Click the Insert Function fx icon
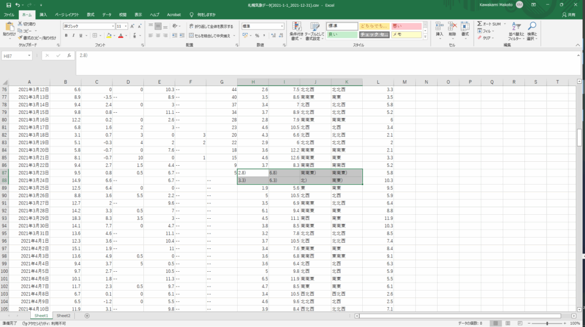 [x=69, y=56]
